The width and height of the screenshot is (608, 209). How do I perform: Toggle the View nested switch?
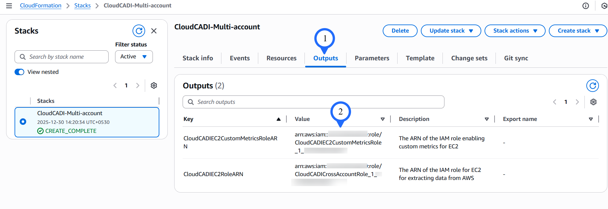tap(19, 72)
